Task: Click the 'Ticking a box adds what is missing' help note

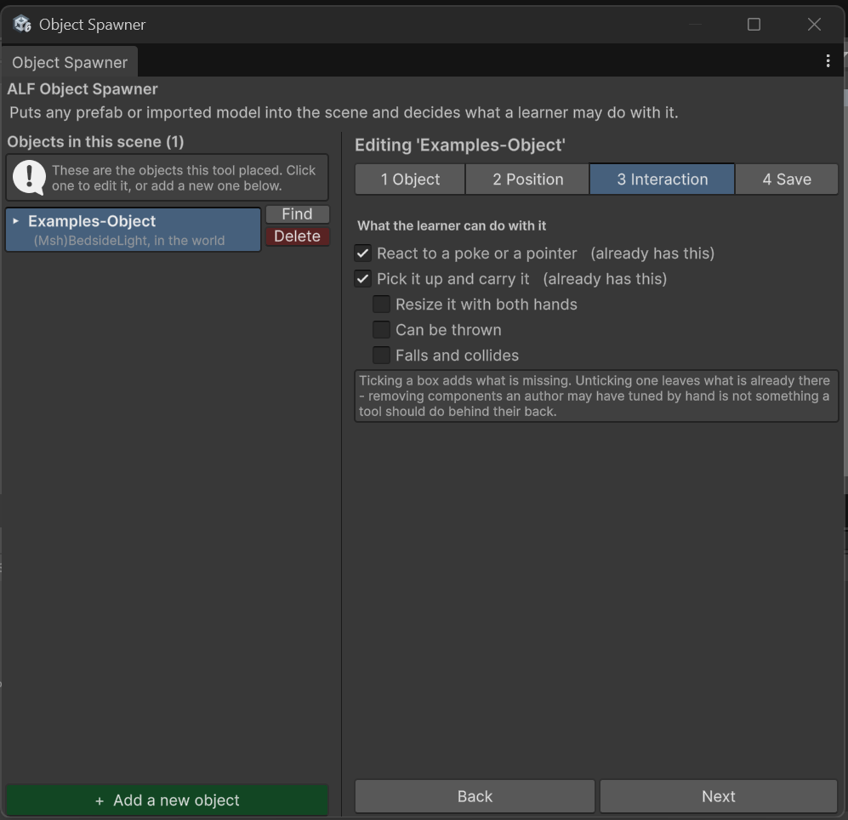Action: tap(596, 396)
